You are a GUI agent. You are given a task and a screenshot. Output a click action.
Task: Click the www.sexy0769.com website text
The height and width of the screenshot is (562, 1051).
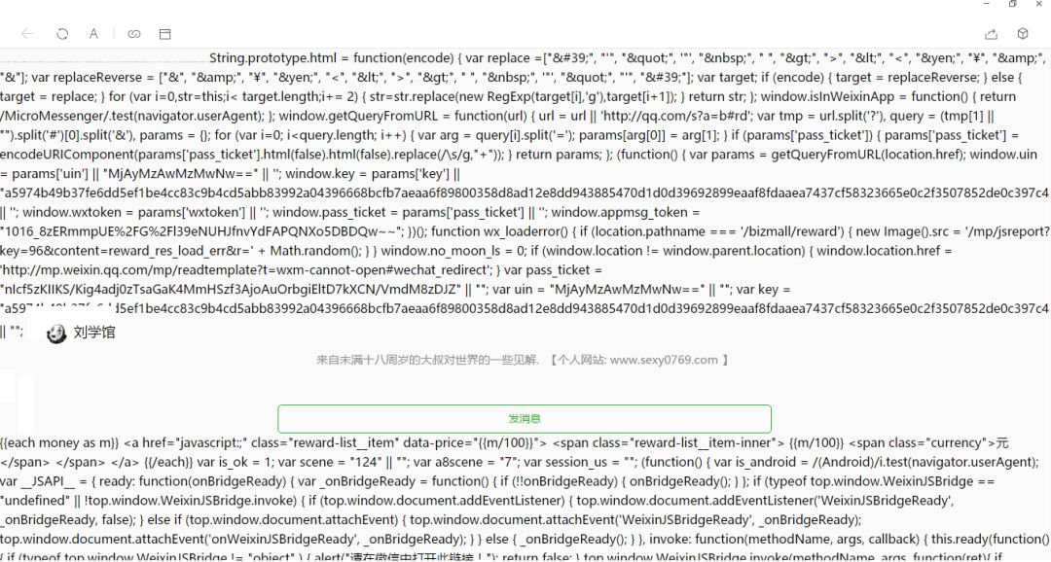pyautogui.click(x=664, y=360)
